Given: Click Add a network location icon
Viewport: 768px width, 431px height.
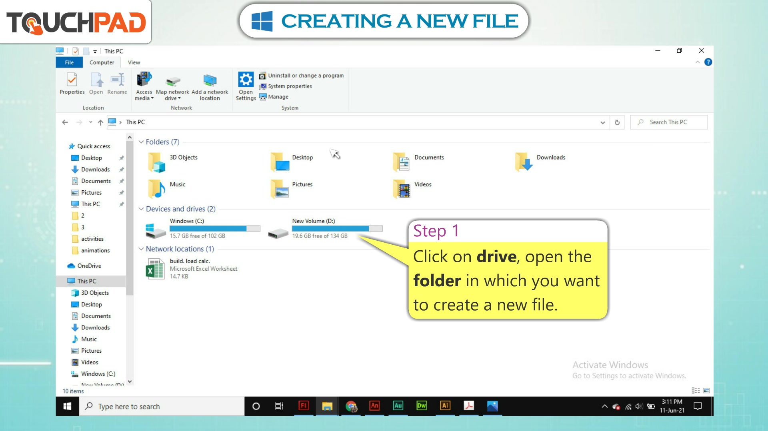Looking at the screenshot, I should [210, 87].
